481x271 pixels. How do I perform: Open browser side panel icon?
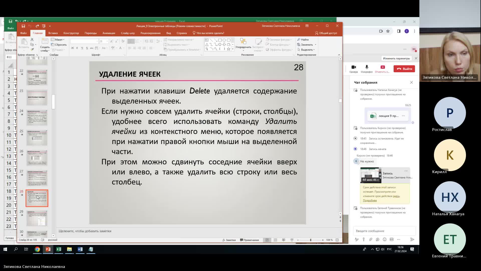coord(399,31)
